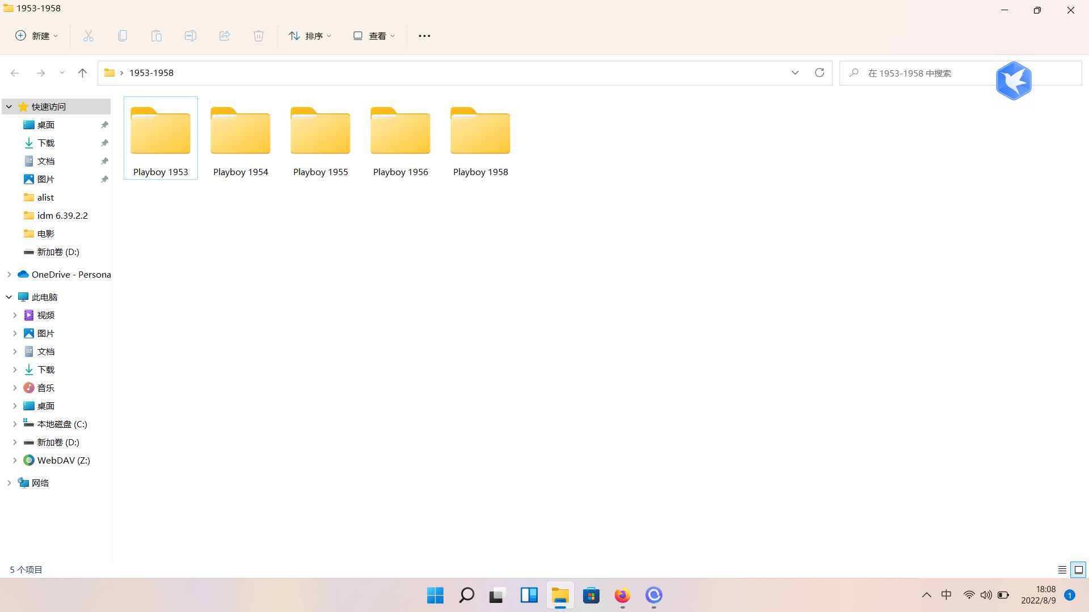
Task: Open the Windows Start button
Action: tap(436, 595)
